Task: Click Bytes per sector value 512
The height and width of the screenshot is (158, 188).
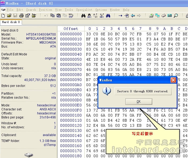Action: (53, 86)
